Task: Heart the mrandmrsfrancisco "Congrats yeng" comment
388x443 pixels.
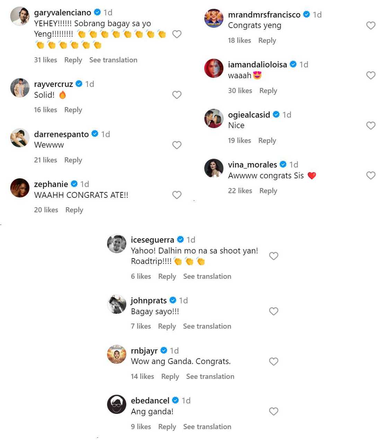Action: click(x=371, y=25)
